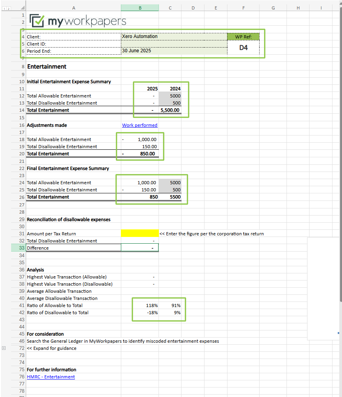Screen dimensions: 342x397
Task: Select the row 33 header
Action: pos(22,248)
